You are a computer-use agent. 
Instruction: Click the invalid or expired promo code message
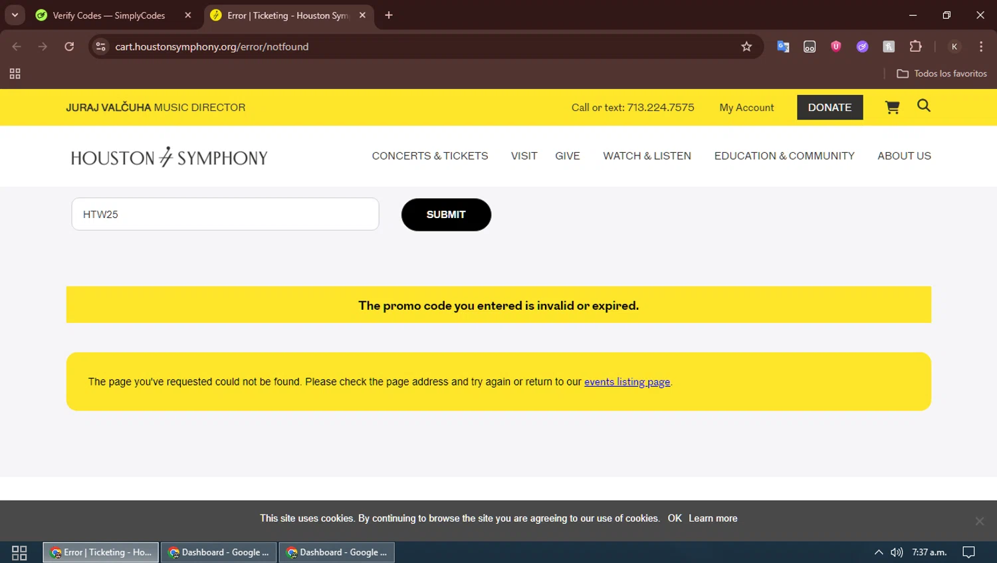[498, 306]
